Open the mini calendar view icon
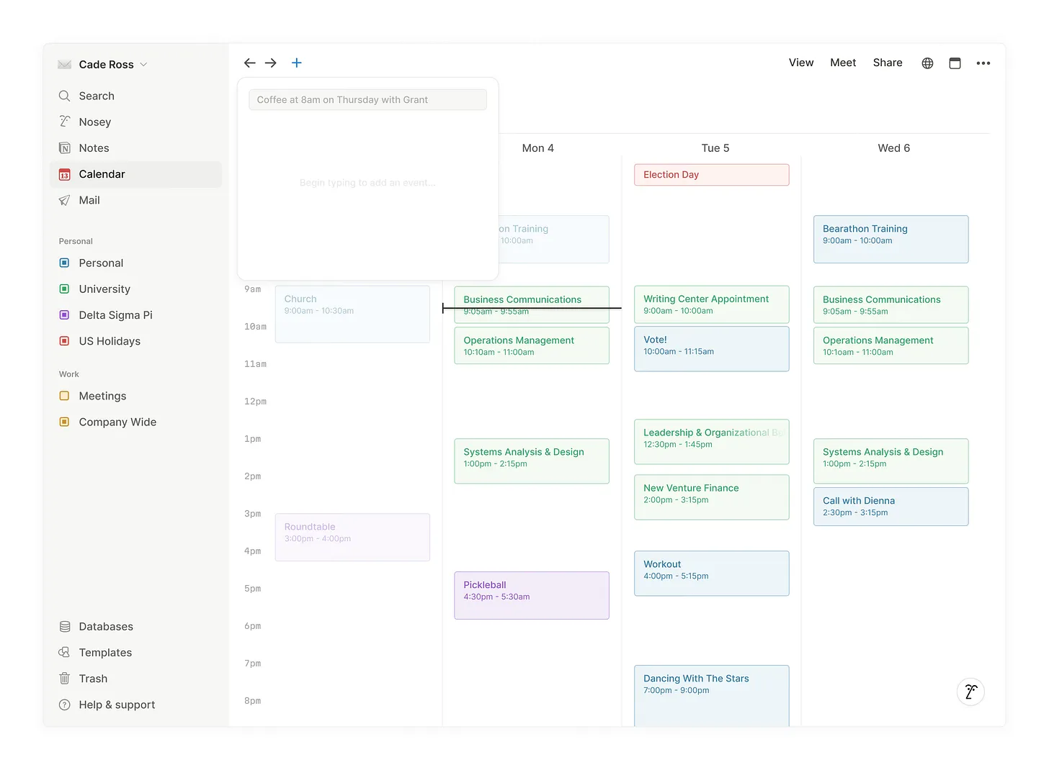 click(x=955, y=63)
